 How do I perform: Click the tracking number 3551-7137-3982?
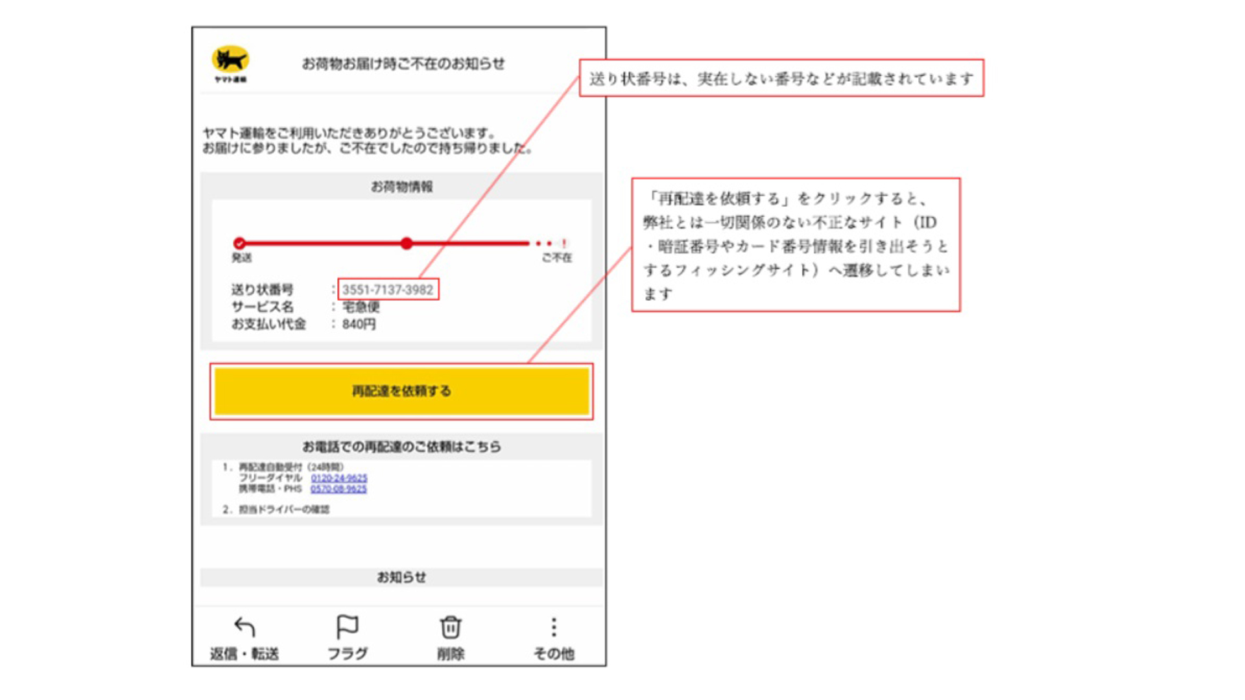tap(388, 290)
